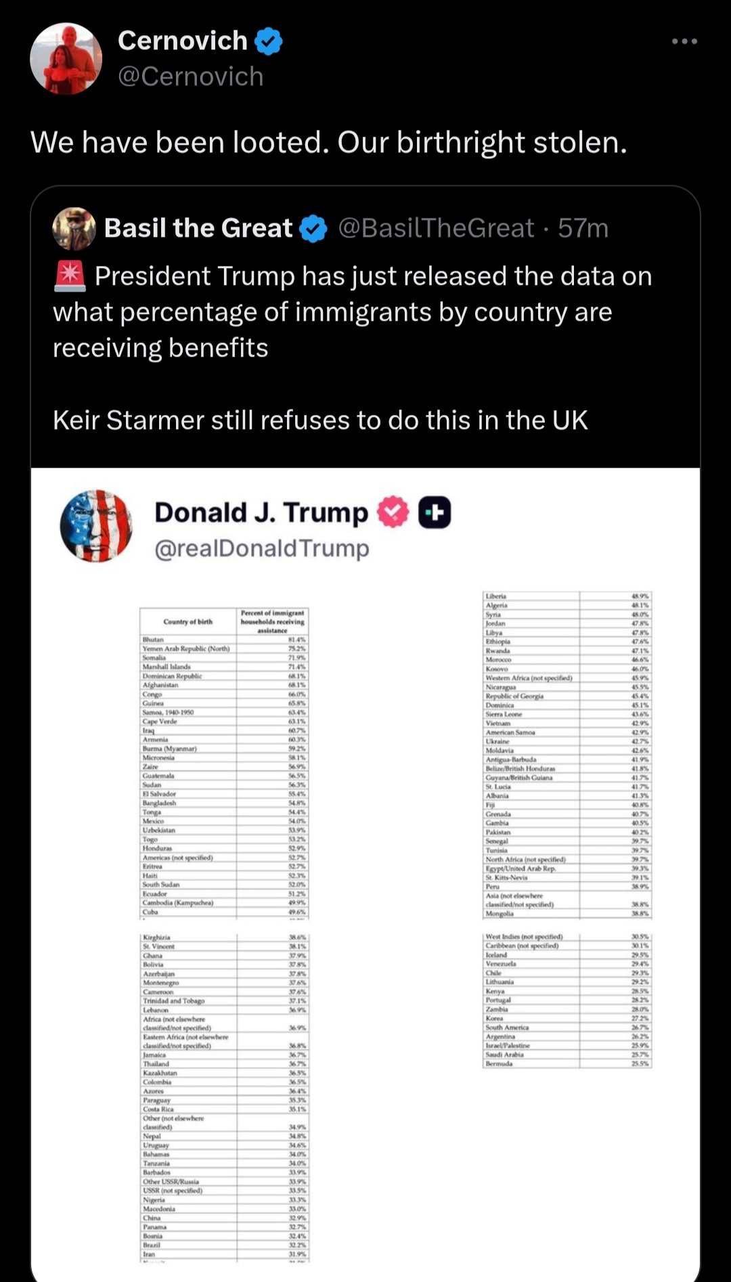Image resolution: width=731 pixels, height=1282 pixels.
Task: Tap the table section starting with Liberia
Action: (567, 755)
